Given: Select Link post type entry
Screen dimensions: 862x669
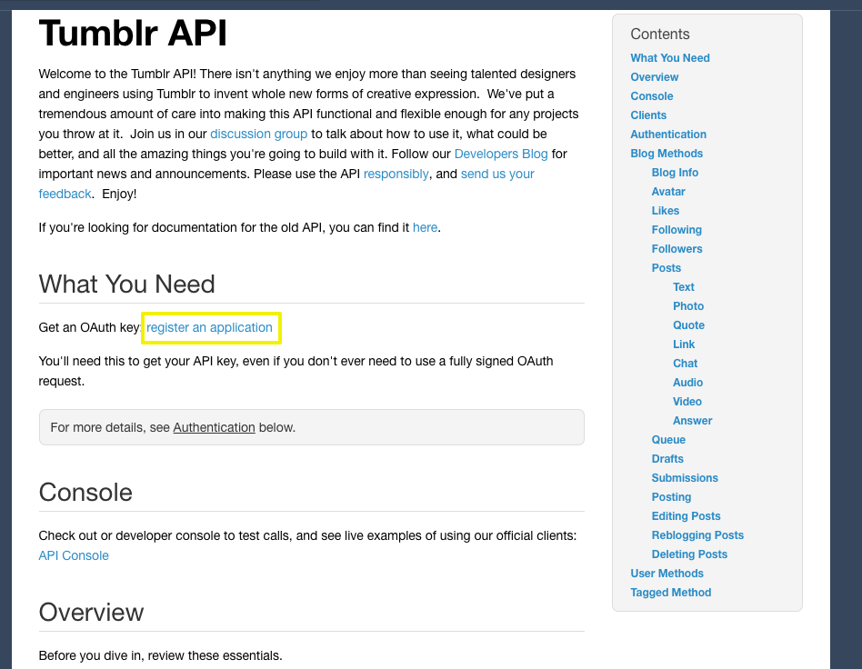Looking at the screenshot, I should pos(684,344).
